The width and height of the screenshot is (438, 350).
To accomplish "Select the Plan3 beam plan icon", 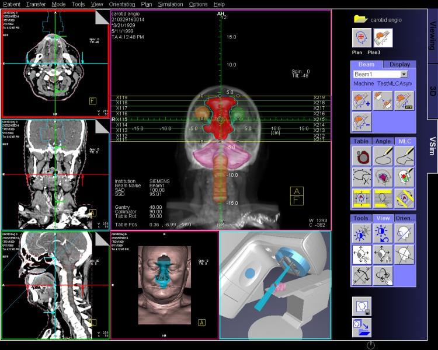I will [x=383, y=38].
